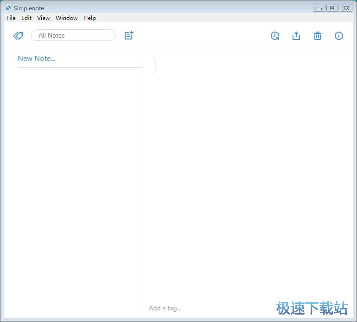The image size is (357, 322).
Task: Open the View menu
Action: tap(43, 18)
